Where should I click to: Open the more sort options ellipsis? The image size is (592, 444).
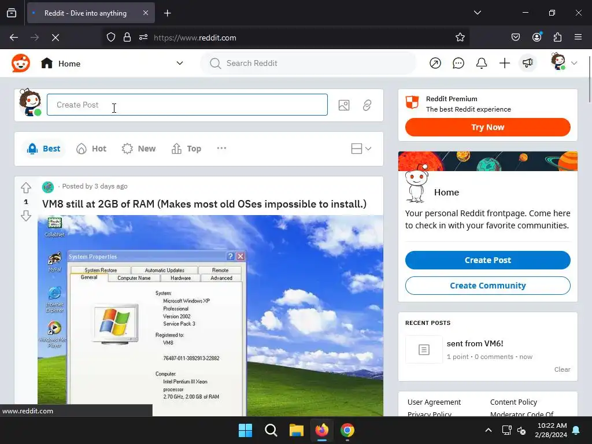click(221, 149)
